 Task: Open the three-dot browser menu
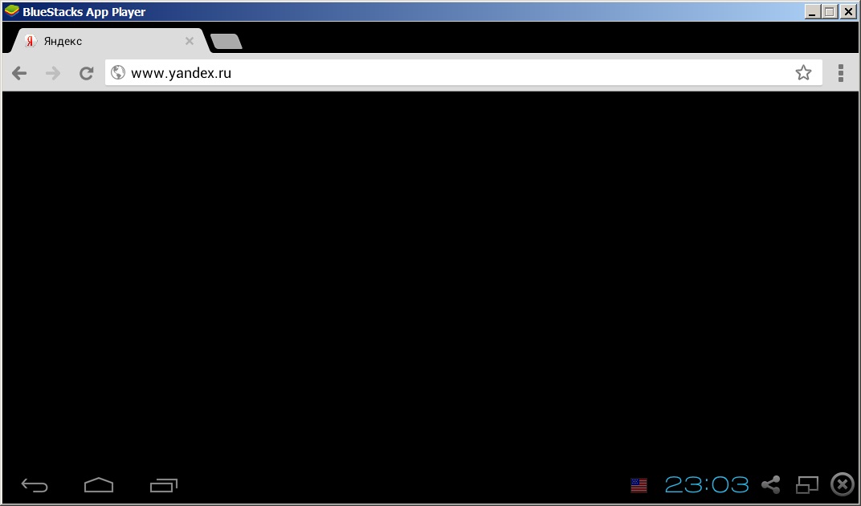pyautogui.click(x=840, y=73)
